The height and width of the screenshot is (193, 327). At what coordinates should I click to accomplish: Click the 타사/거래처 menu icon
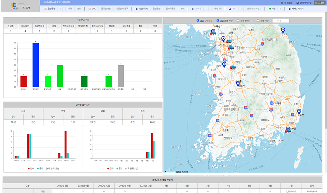click(290, 9)
